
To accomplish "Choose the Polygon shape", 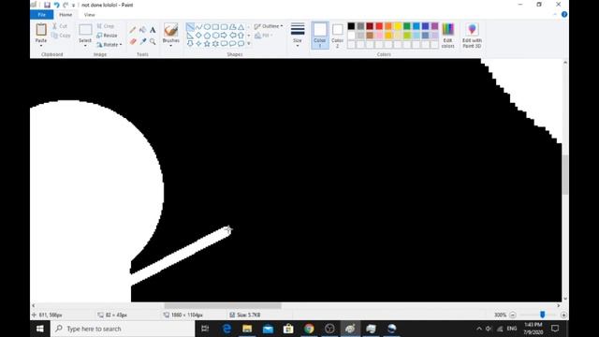I will (x=232, y=27).
